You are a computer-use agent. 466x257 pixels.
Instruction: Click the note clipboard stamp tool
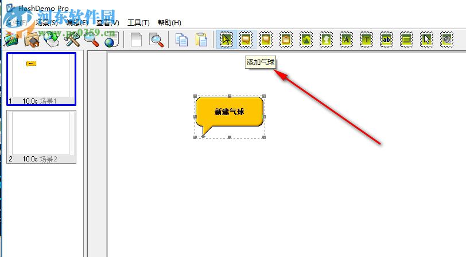[x=286, y=39]
